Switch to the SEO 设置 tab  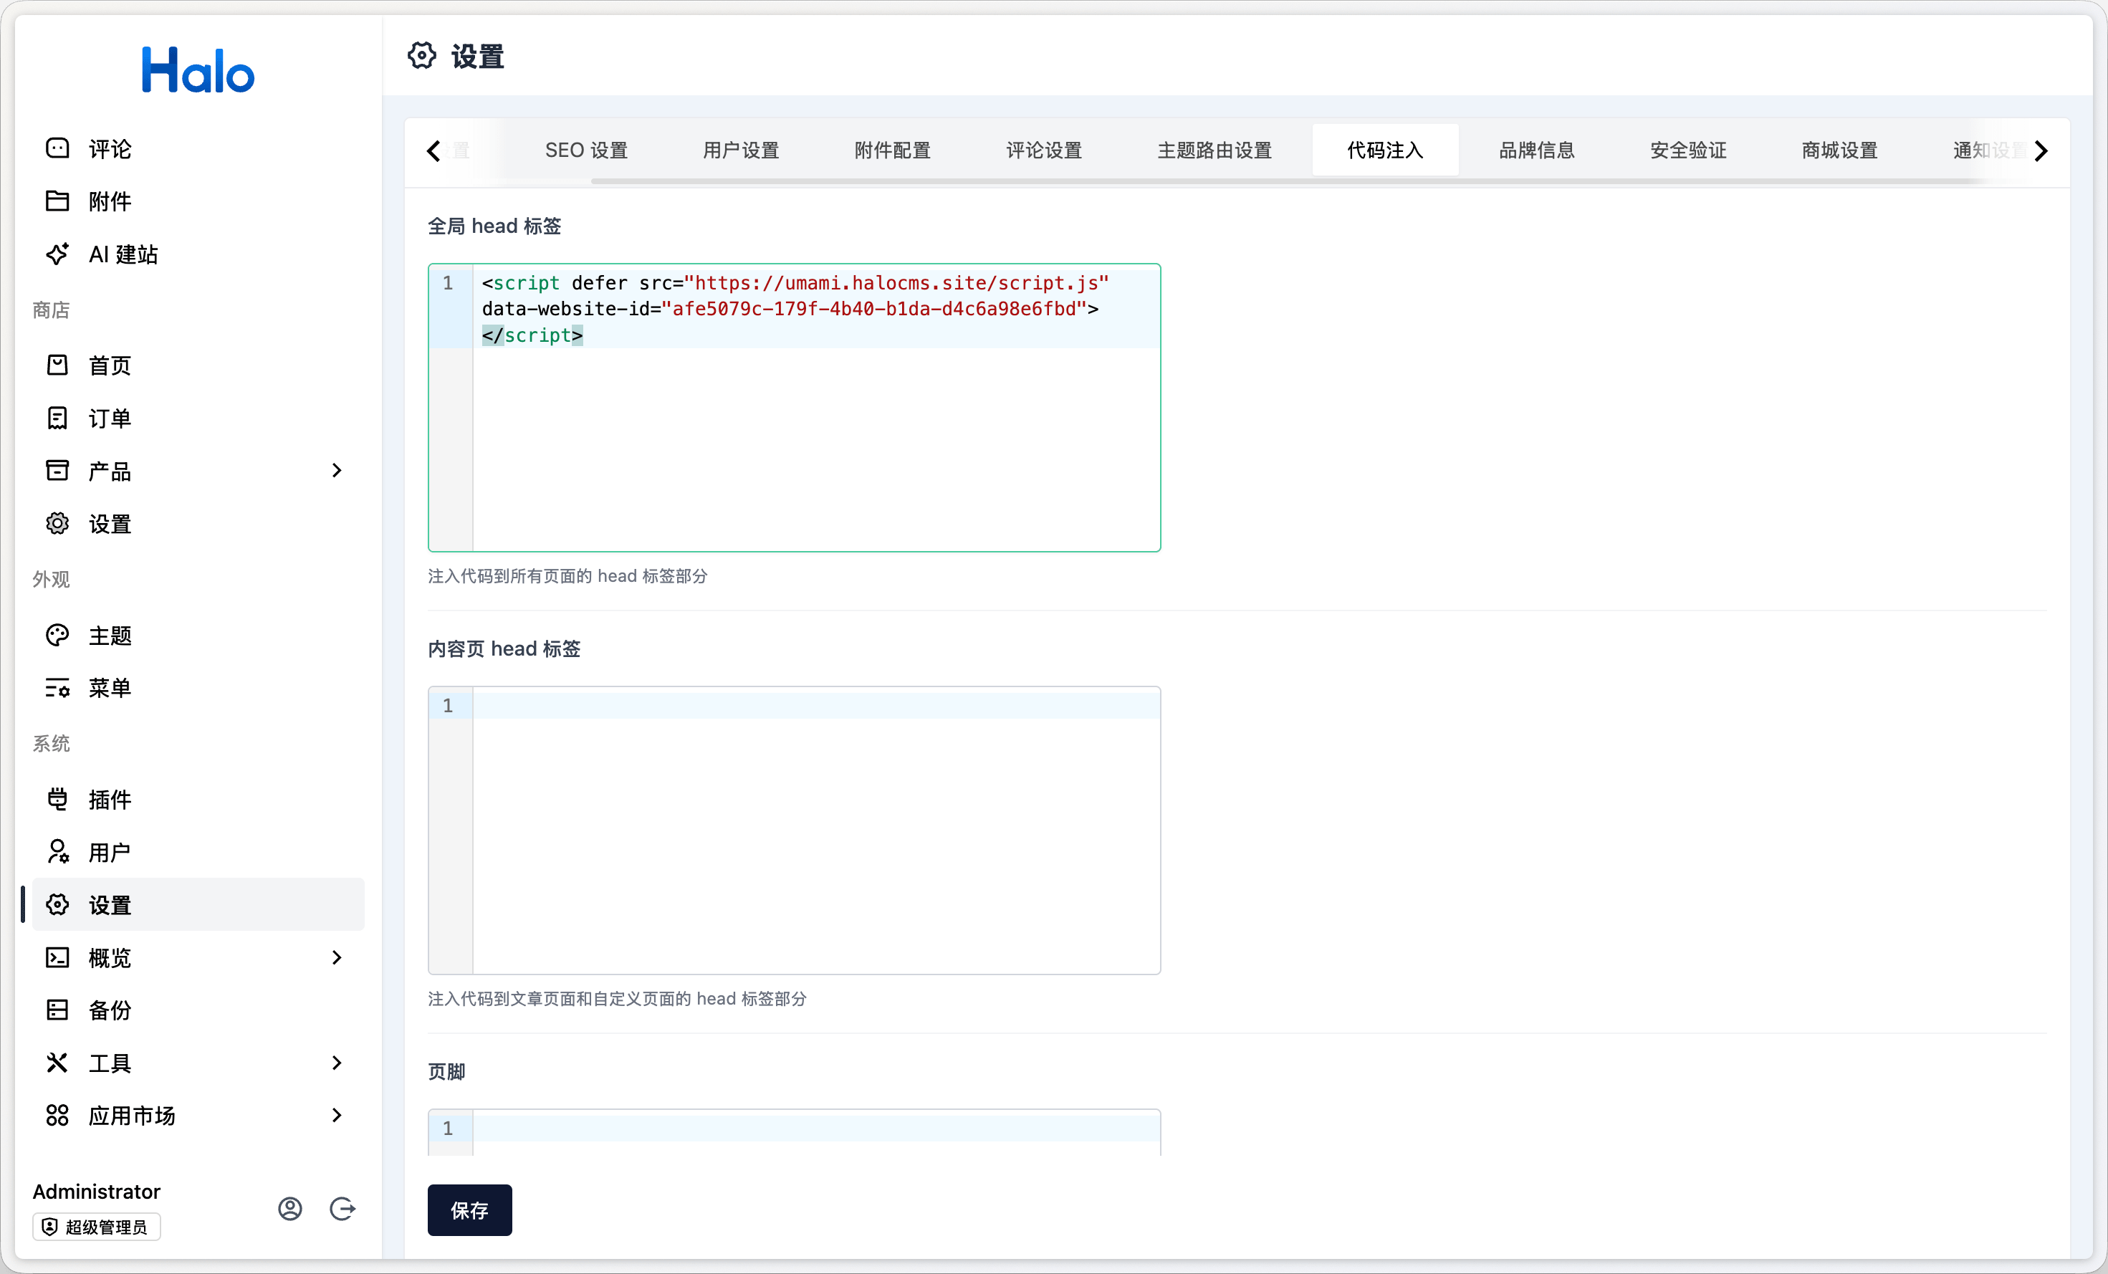point(586,150)
